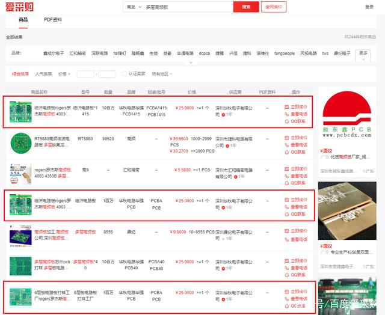
Task: Click QQ联系 icon in the RT5880 row
Action: tap(286, 152)
